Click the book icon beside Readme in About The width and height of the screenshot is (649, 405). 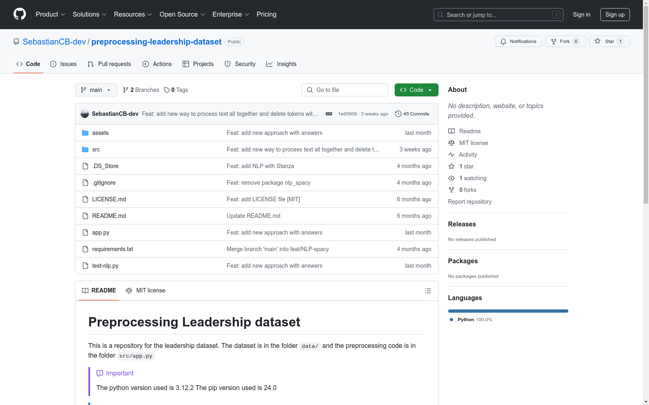tap(451, 131)
